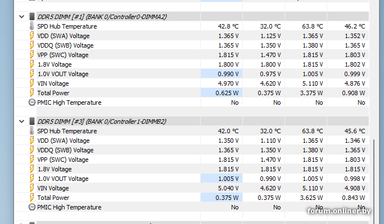Click thermometer icon of DIMM #3 SPD Hub Temperature
Screen dimensions: 384x224
31,131
